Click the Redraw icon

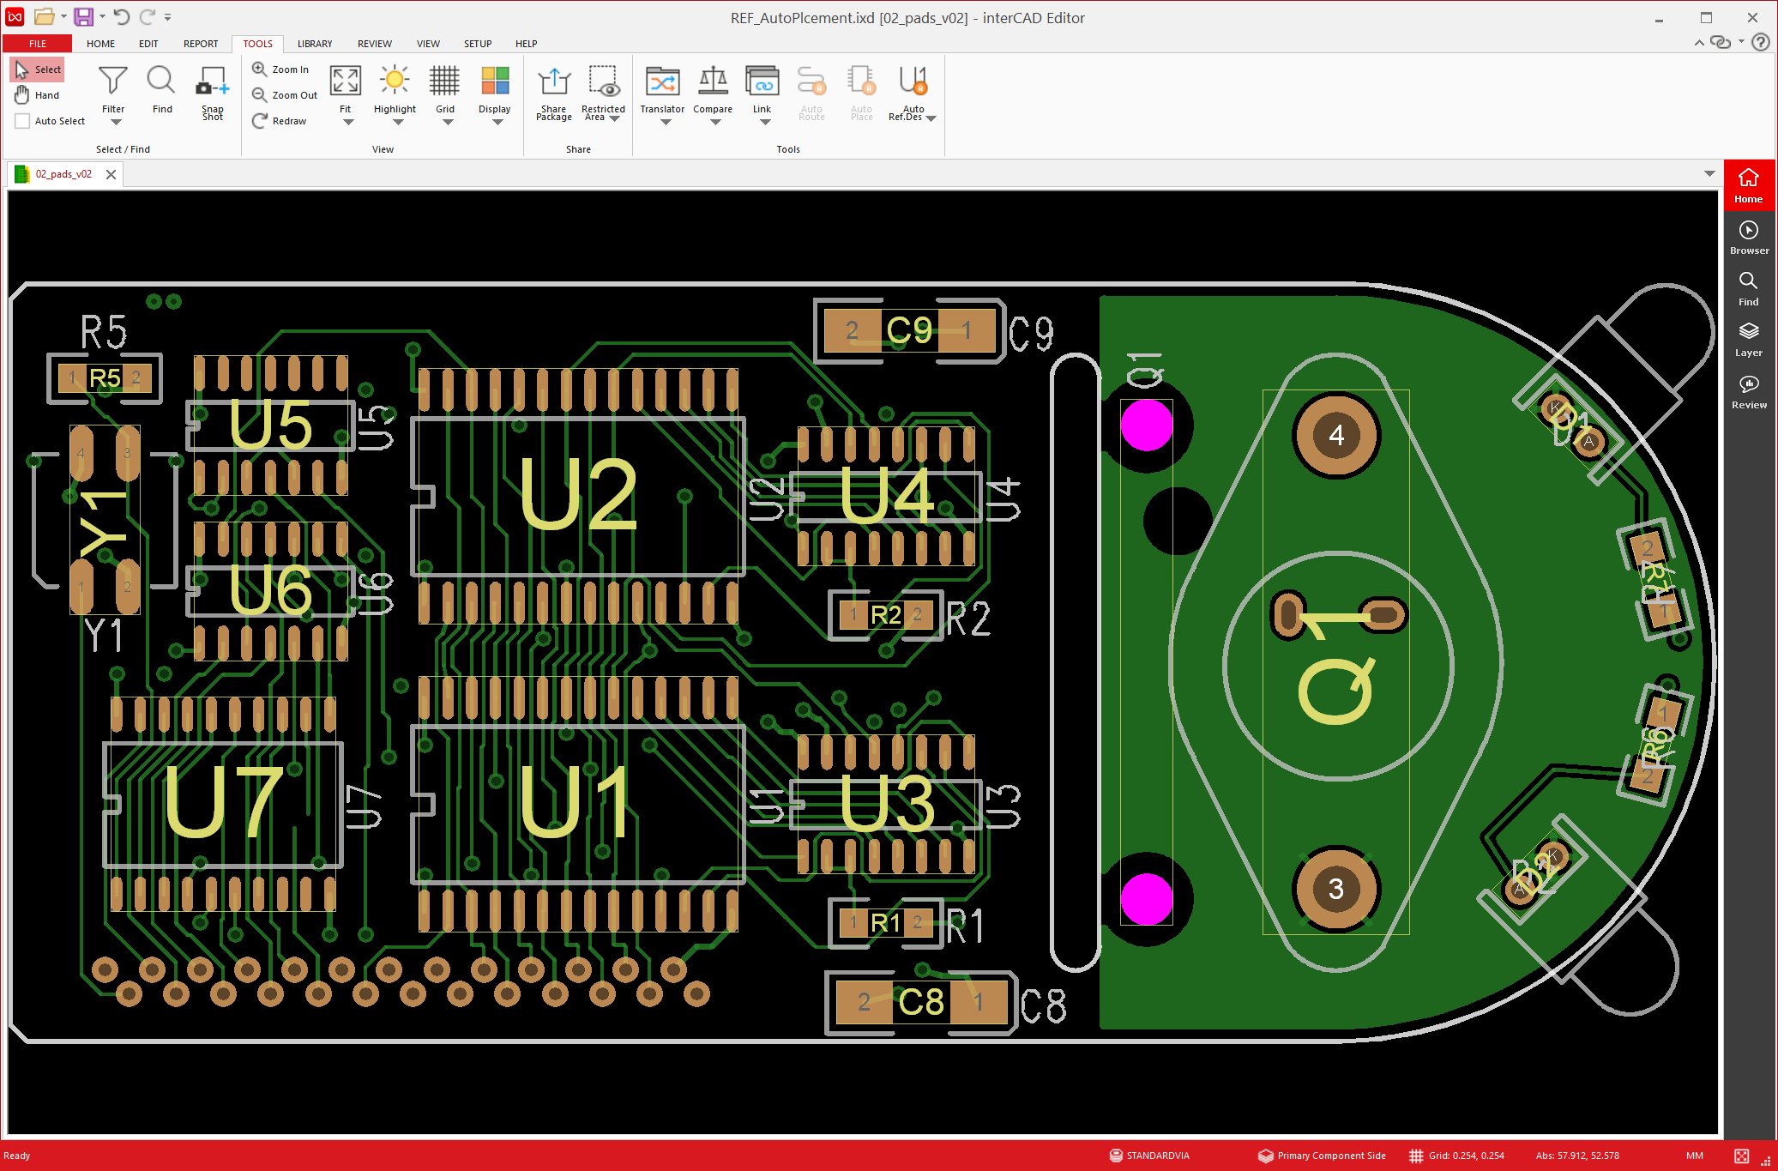tap(260, 121)
